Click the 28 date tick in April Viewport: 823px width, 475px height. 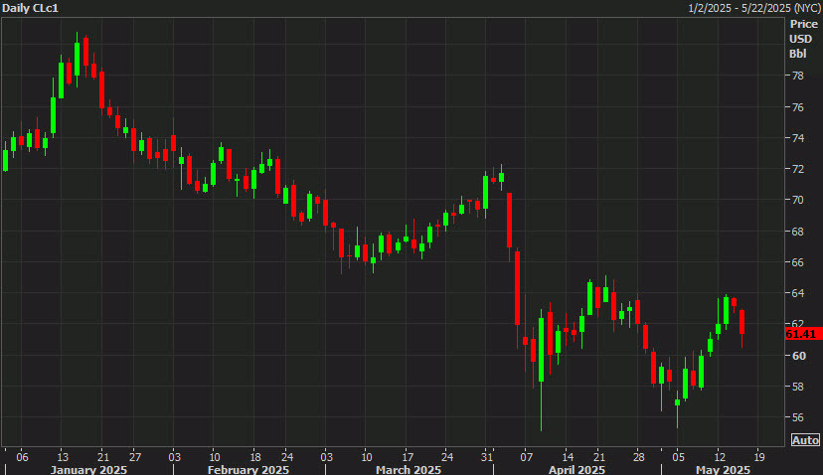point(638,457)
